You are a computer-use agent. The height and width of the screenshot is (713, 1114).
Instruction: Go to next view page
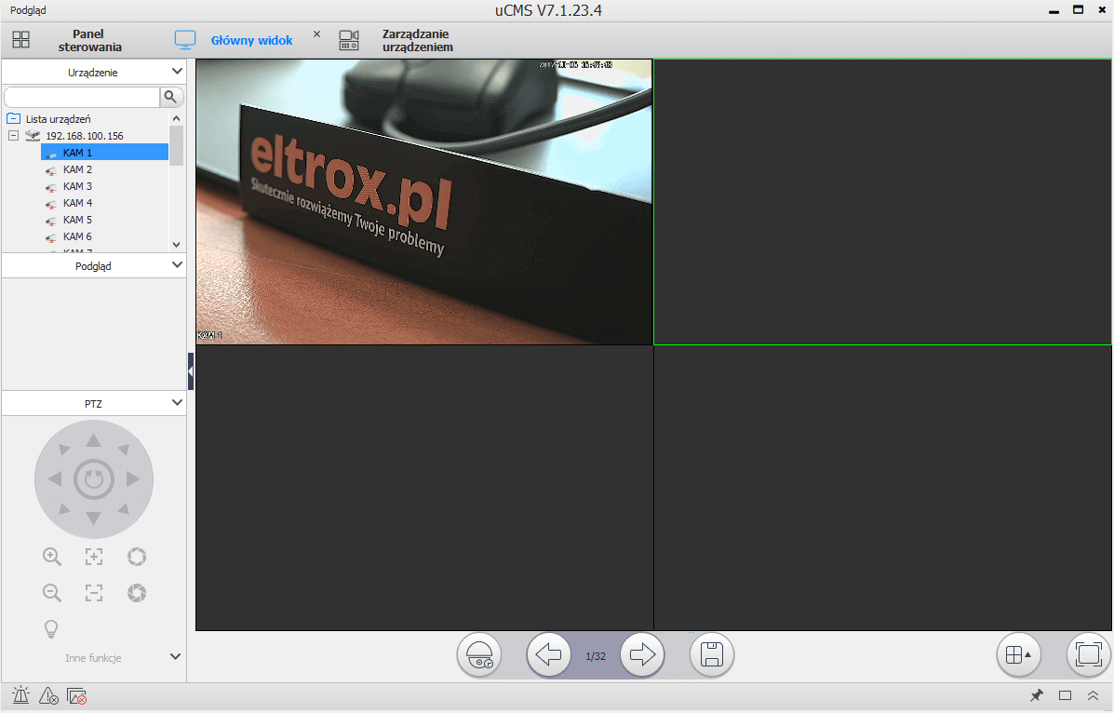click(x=642, y=654)
